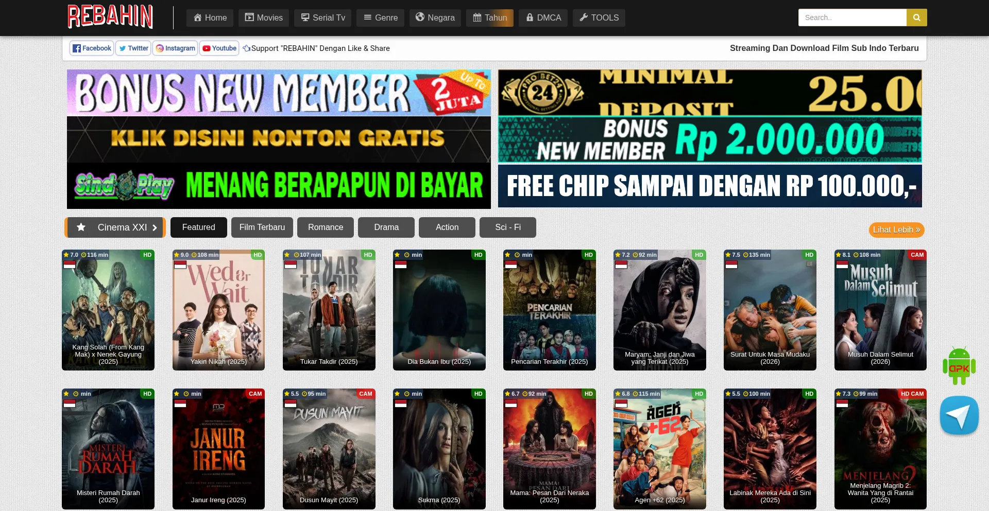
Task: Open Surat Untuk Masa Mudaku (2026)
Action: point(770,310)
